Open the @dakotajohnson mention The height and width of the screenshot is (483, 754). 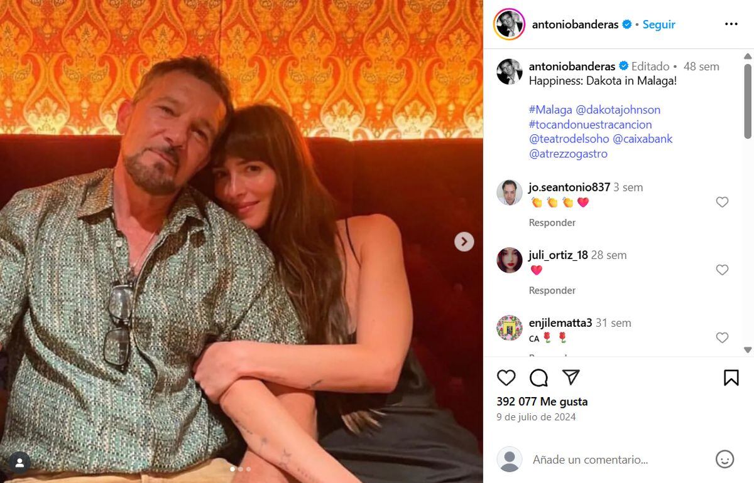click(x=618, y=109)
